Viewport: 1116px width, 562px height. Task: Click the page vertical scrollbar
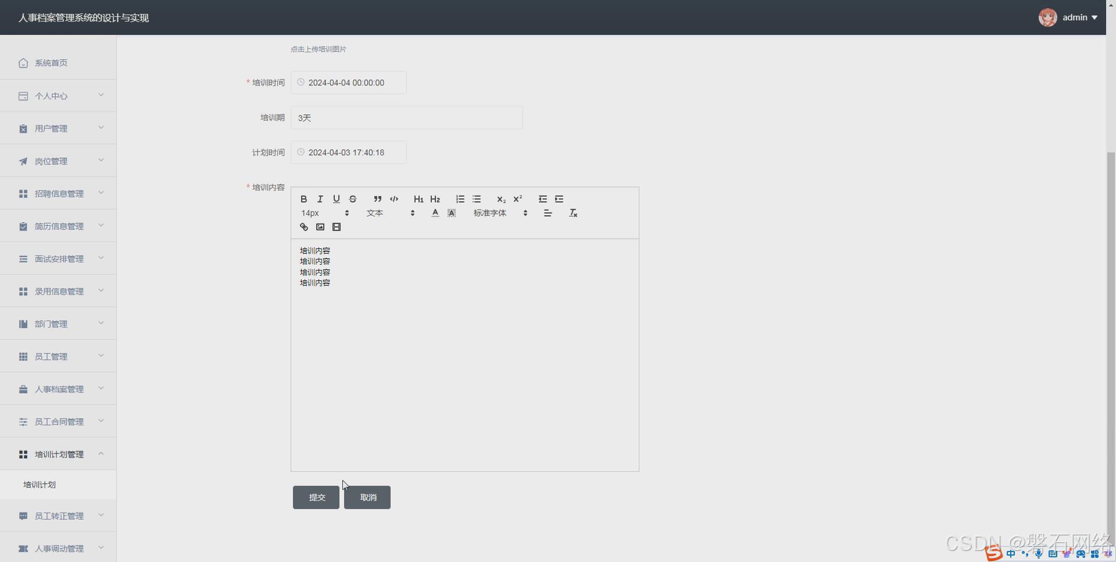point(1111,348)
